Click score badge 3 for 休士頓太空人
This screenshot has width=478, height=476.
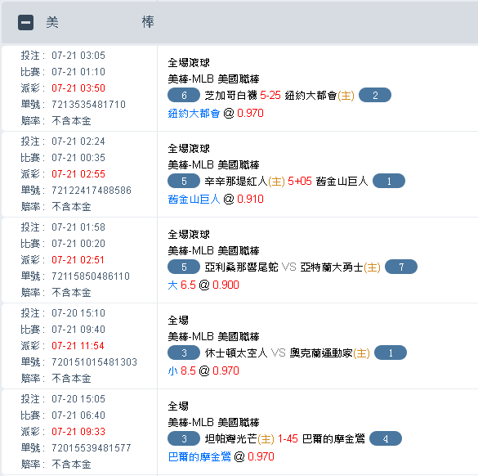(x=184, y=353)
